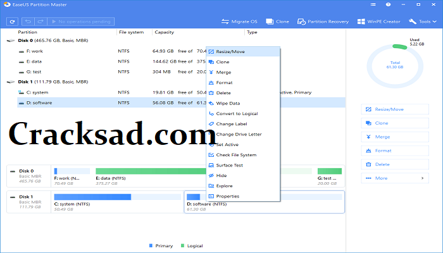This screenshot has width=443, height=253.
Task: Select Set Active menu entry
Action: tap(243, 145)
